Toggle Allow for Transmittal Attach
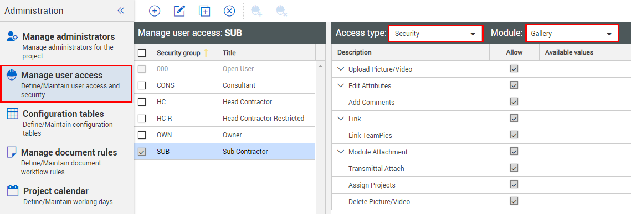Screen dimensions: 631x214 [514, 168]
